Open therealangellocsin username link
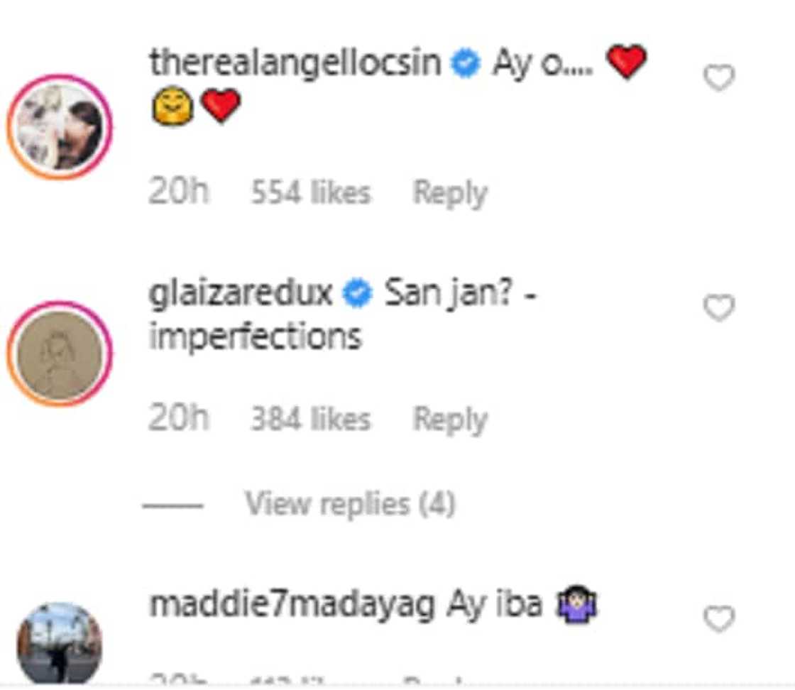795x690 pixels. [295, 64]
